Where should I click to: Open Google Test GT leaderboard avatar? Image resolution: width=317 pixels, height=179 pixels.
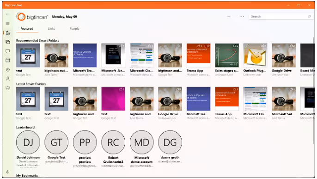(56, 142)
